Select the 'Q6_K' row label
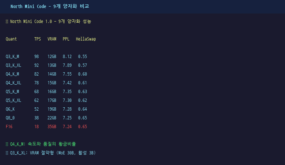Image resolution: width=285 pixels, height=165 pixels. (x=10, y=109)
